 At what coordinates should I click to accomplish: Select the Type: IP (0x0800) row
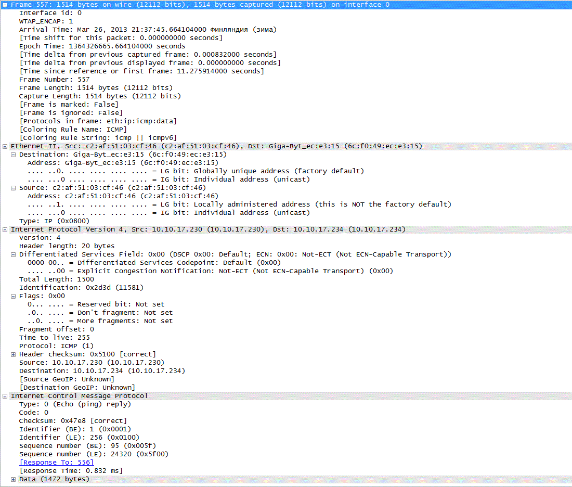click(x=55, y=222)
